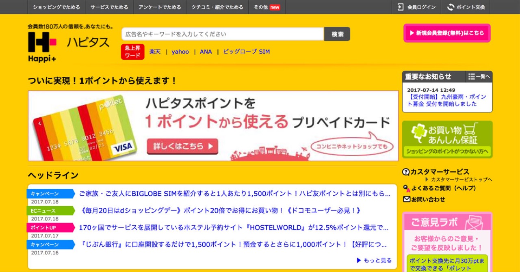Viewport: 520px width, 272px height.
Task: Click the ECニュース green tag
Action: coord(51,211)
